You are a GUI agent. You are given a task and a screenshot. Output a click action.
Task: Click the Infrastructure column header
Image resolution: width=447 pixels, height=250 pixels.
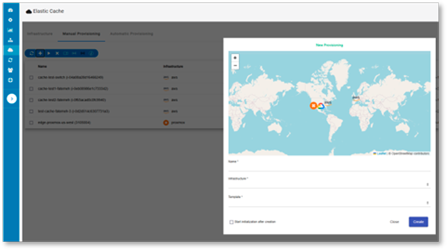[173, 66]
